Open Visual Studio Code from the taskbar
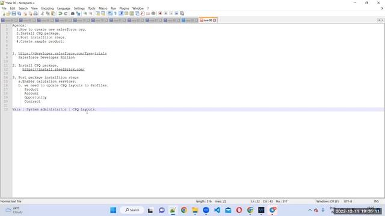This screenshot has width=385, height=216. [217, 210]
